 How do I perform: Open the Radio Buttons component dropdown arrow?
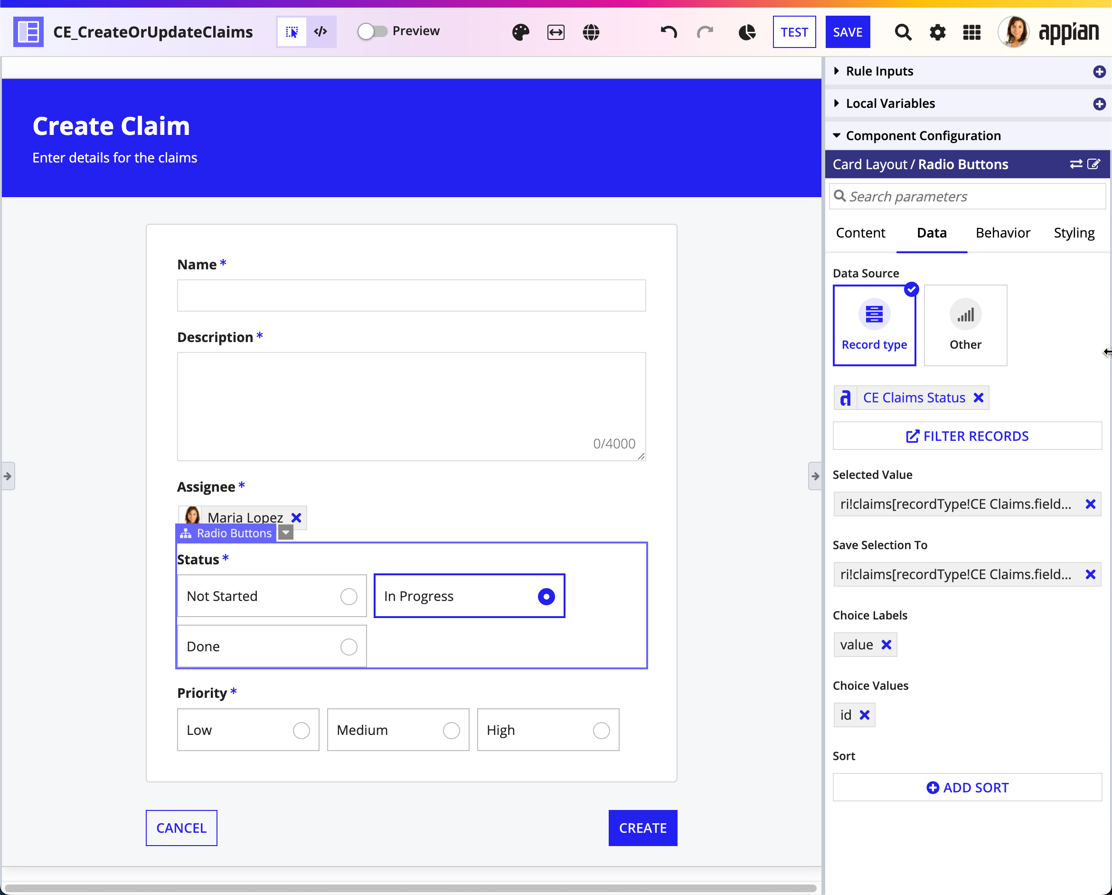tap(286, 533)
